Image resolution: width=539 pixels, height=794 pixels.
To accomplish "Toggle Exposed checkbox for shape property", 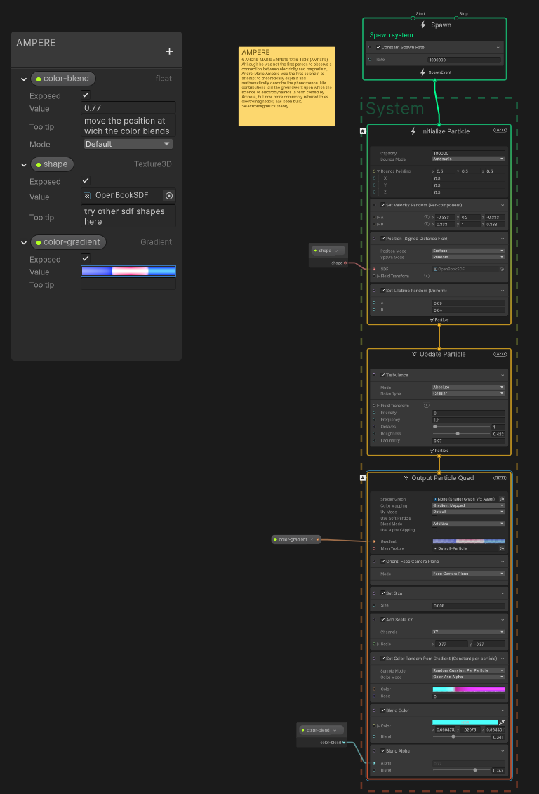I will point(86,181).
